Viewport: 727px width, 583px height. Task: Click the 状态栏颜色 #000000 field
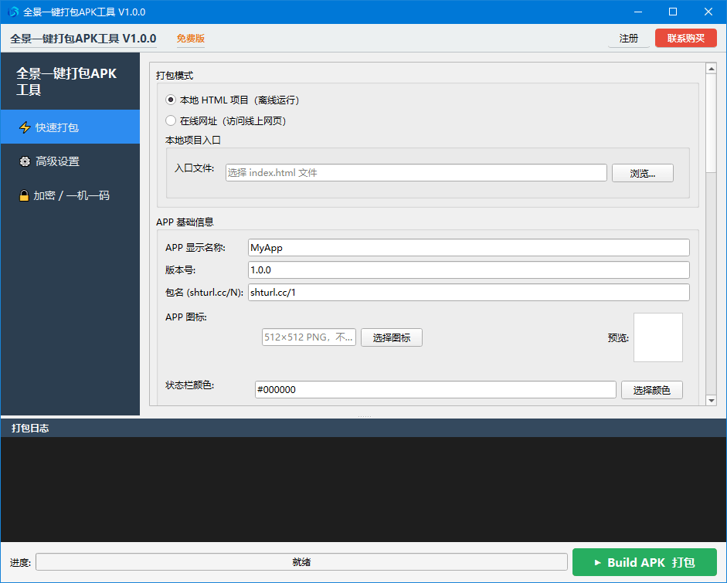436,390
